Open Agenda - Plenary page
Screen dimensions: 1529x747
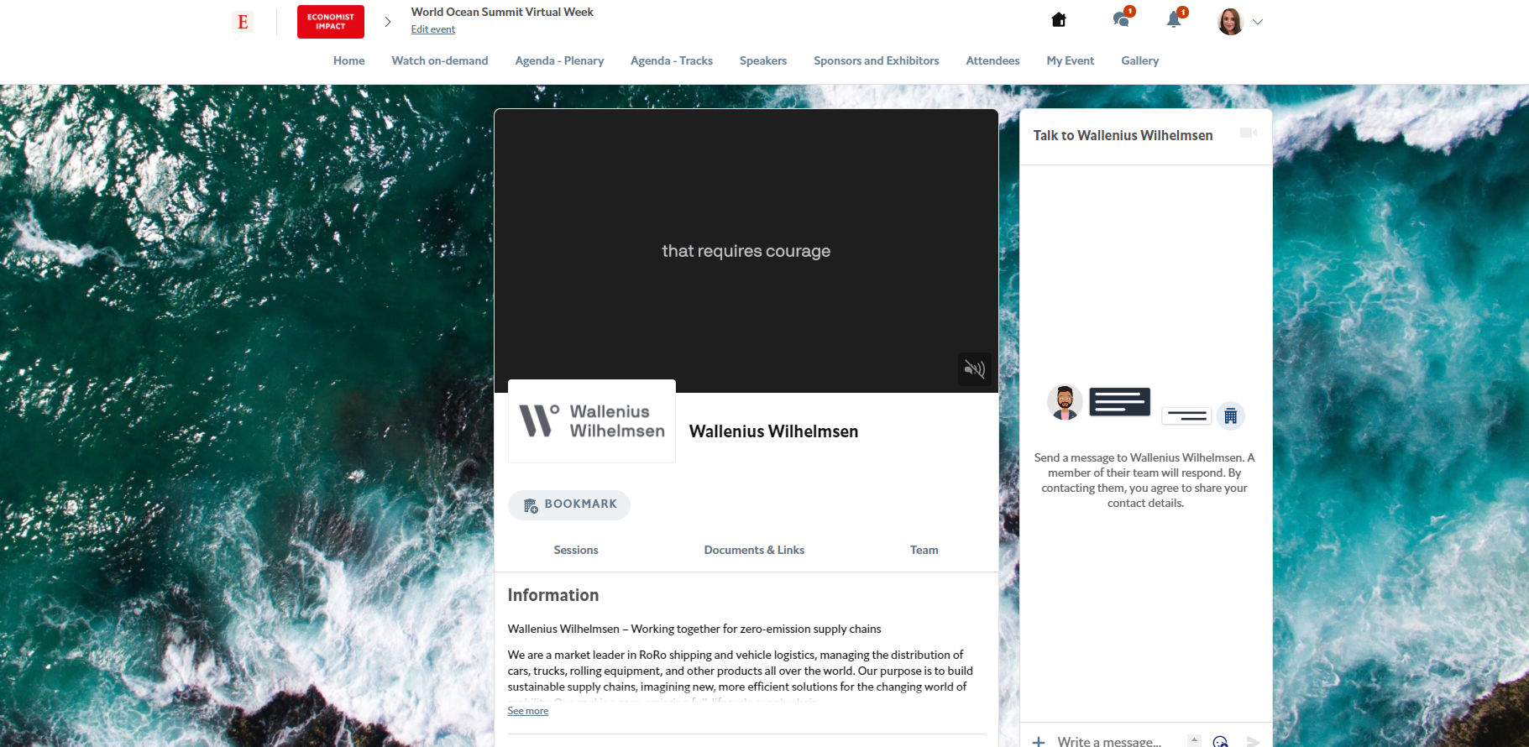coord(560,60)
